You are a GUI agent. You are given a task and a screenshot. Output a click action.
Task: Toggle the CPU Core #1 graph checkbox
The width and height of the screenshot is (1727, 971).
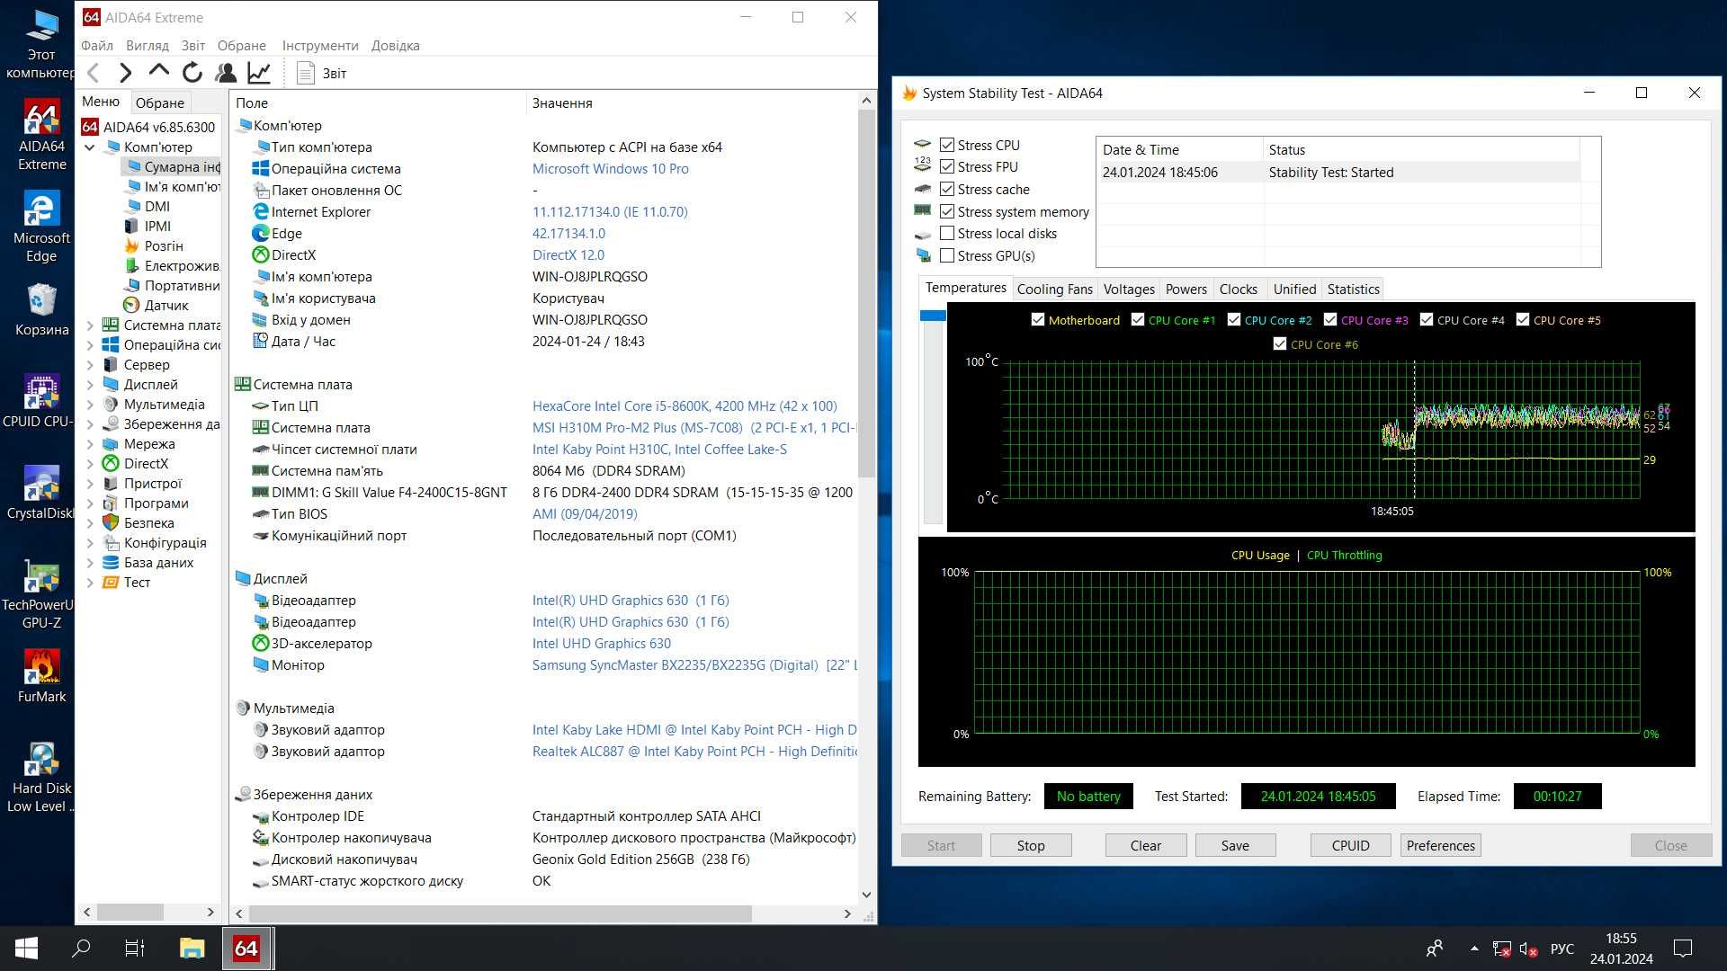tap(1138, 320)
